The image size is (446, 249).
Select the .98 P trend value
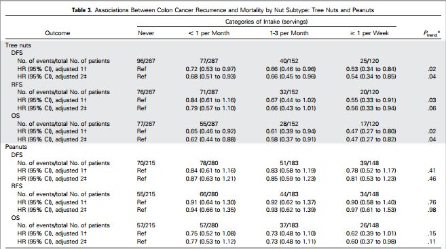point(432,210)
